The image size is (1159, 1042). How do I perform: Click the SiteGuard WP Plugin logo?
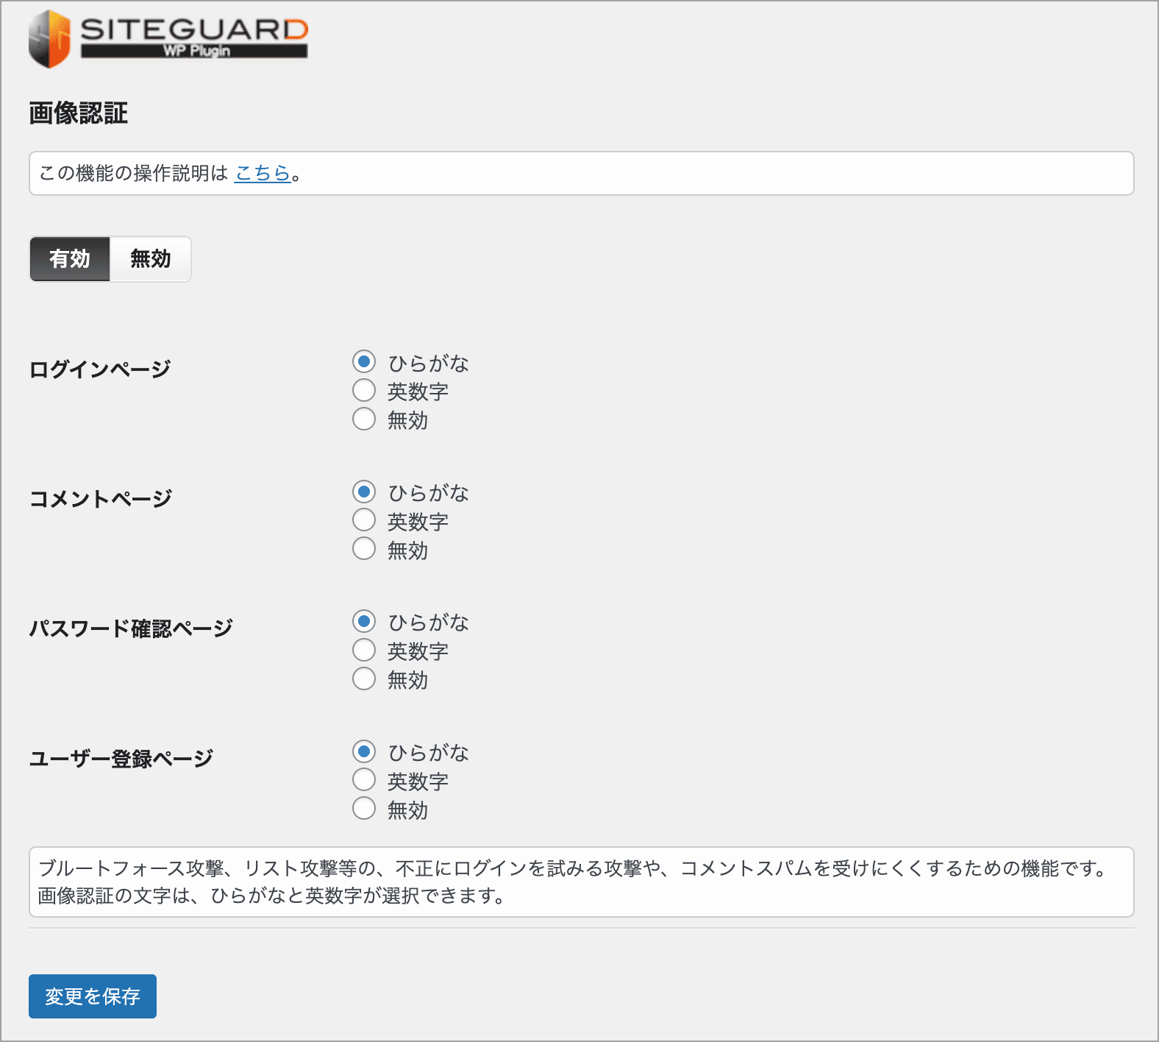point(168,39)
